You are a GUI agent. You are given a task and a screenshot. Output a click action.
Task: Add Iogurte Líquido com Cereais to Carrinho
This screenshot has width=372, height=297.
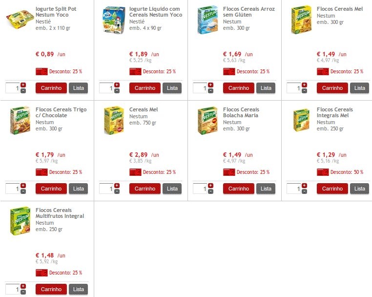[x=145, y=88]
